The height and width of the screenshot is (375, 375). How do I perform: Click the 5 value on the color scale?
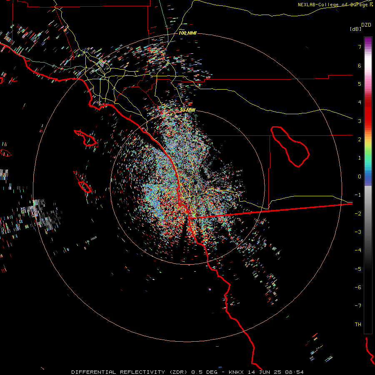click(360, 84)
